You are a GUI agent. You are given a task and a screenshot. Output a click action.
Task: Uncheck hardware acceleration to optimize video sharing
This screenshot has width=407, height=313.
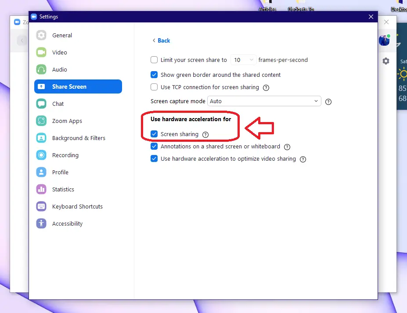tap(154, 158)
